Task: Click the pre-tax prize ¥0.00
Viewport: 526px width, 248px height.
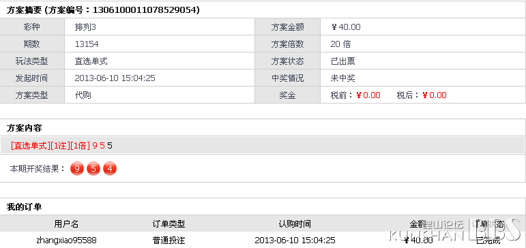Action: coord(368,95)
